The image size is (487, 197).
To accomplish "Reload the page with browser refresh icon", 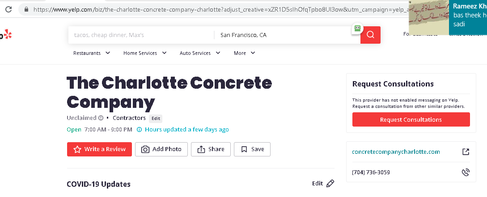I will (x=8, y=9).
